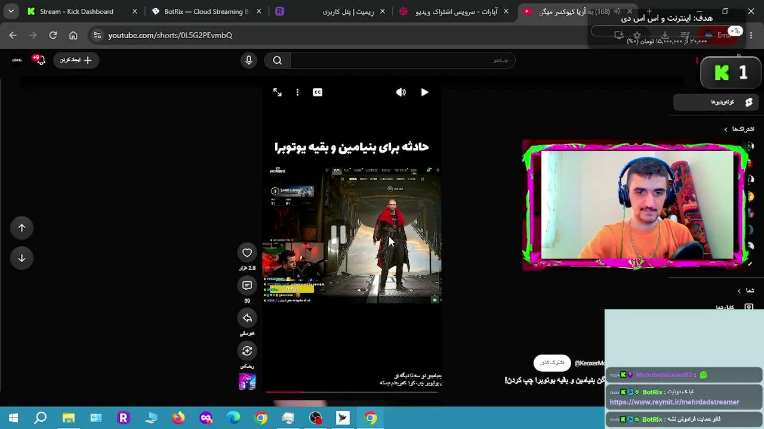Expand the You section in the sidebar
Viewport: 764px width, 429px height.
click(746, 291)
